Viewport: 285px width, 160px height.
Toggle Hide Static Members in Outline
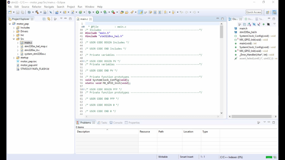[x=259, y=24]
